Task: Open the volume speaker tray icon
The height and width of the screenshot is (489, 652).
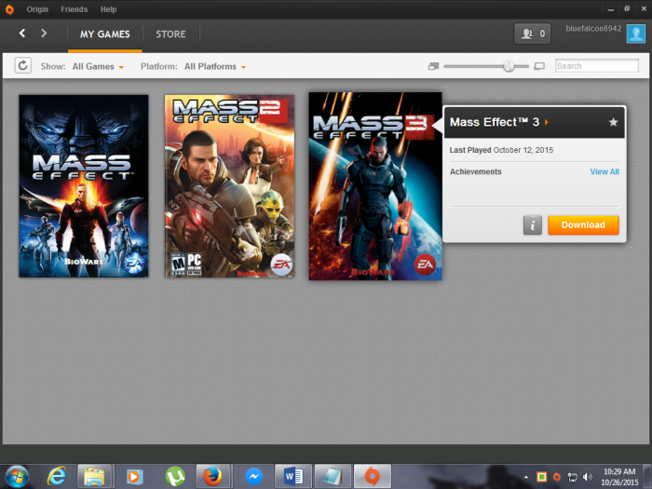Action: point(588,477)
